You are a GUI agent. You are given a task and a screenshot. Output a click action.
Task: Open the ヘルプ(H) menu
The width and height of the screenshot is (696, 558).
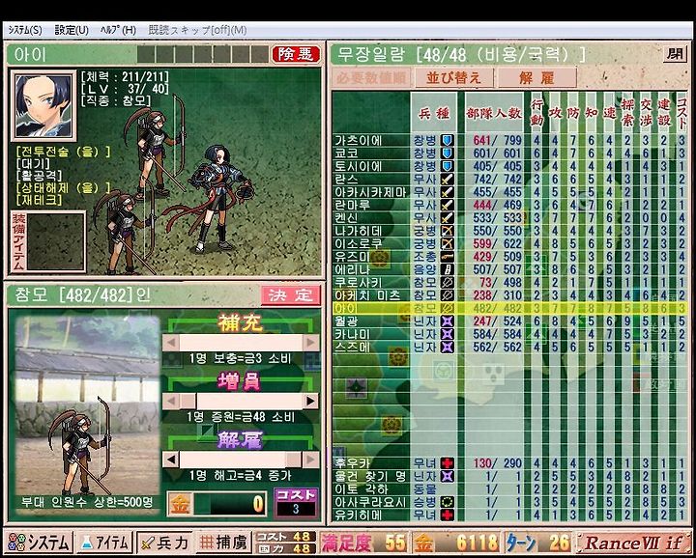pyautogui.click(x=118, y=30)
